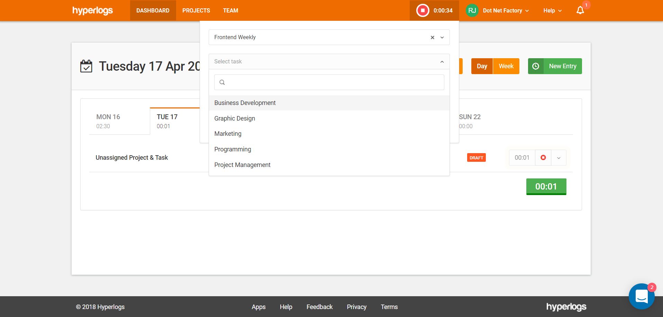Click the search magnifier in the task dropdown
This screenshot has width=663, height=317.
pos(222,82)
